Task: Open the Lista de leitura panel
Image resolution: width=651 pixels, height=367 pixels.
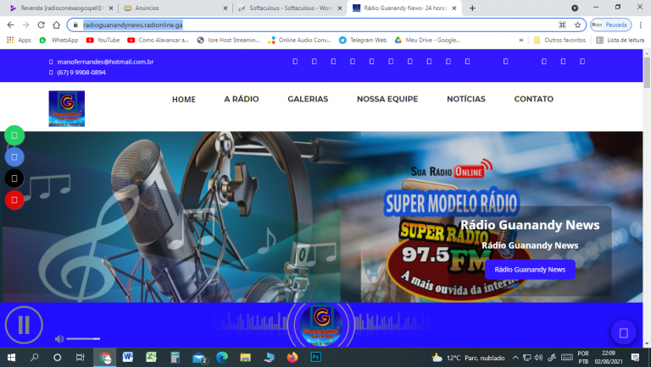Action: click(620, 41)
